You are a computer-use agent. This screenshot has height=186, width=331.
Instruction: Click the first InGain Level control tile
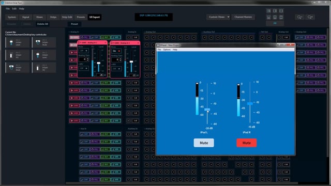18,42
